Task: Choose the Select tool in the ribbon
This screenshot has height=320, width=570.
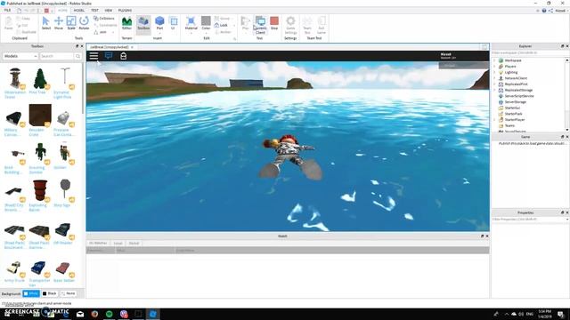Action: 46,23
